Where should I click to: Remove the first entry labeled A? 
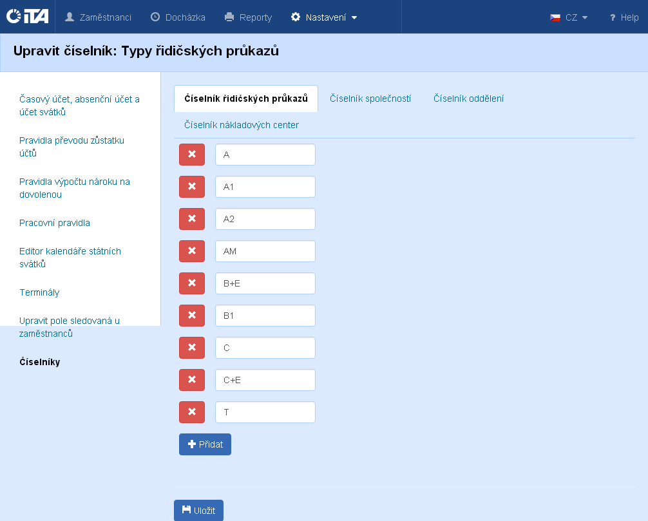pos(191,155)
